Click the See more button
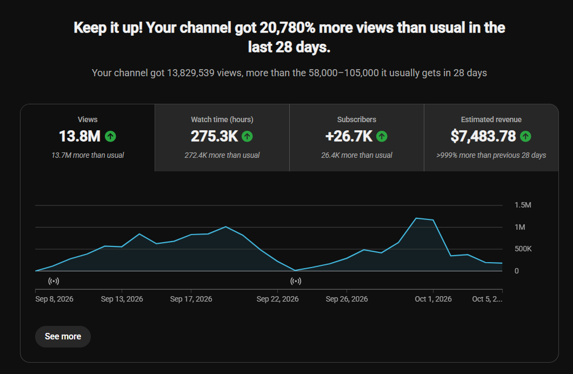This screenshot has width=573, height=374. [x=63, y=336]
